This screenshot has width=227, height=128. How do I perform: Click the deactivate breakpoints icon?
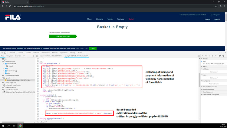click(220, 56)
